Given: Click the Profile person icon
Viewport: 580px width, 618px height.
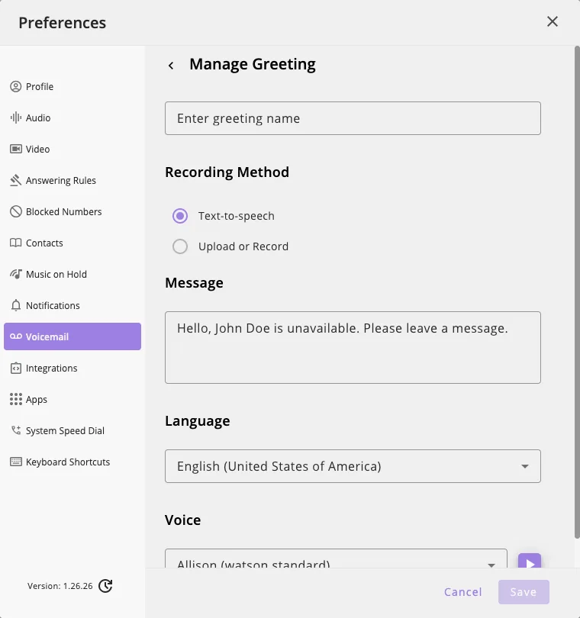Looking at the screenshot, I should click(16, 87).
